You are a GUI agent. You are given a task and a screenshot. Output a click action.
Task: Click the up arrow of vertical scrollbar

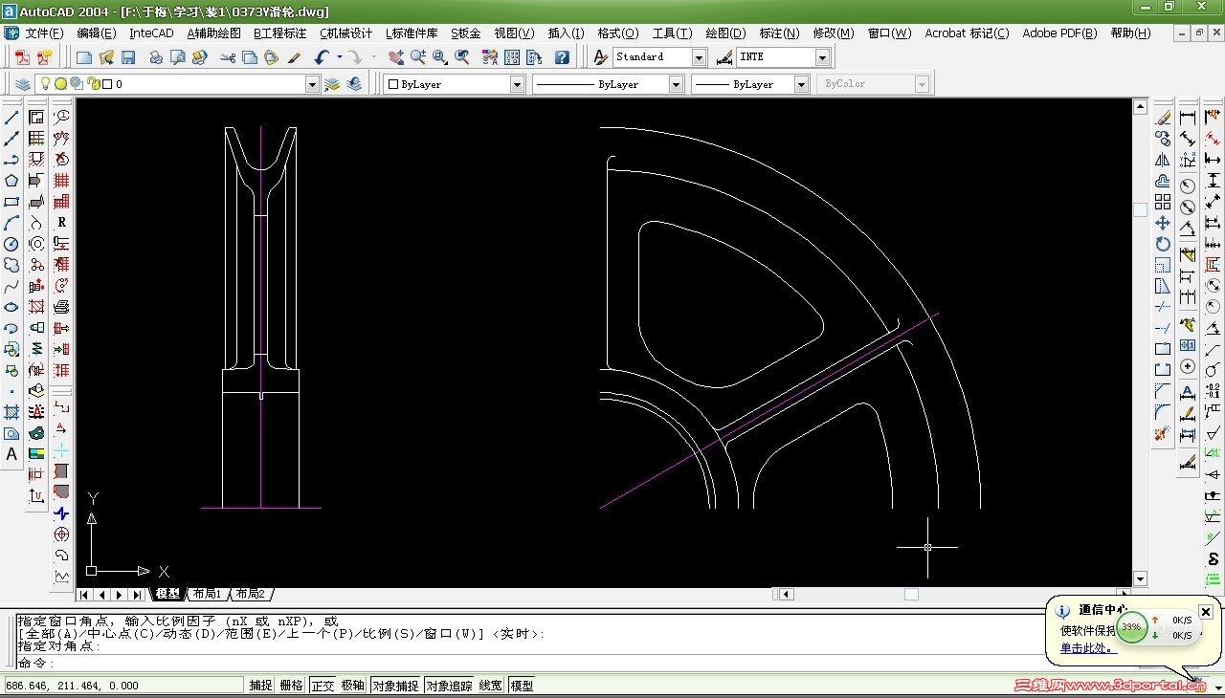pos(1140,107)
